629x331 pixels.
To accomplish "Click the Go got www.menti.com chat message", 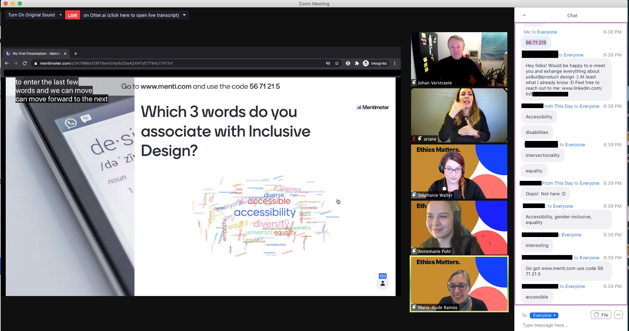I will [x=566, y=271].
